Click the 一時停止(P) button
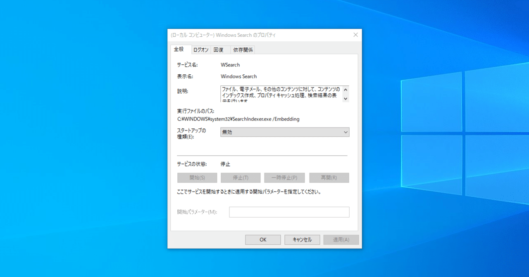The height and width of the screenshot is (277, 529). 284,178
